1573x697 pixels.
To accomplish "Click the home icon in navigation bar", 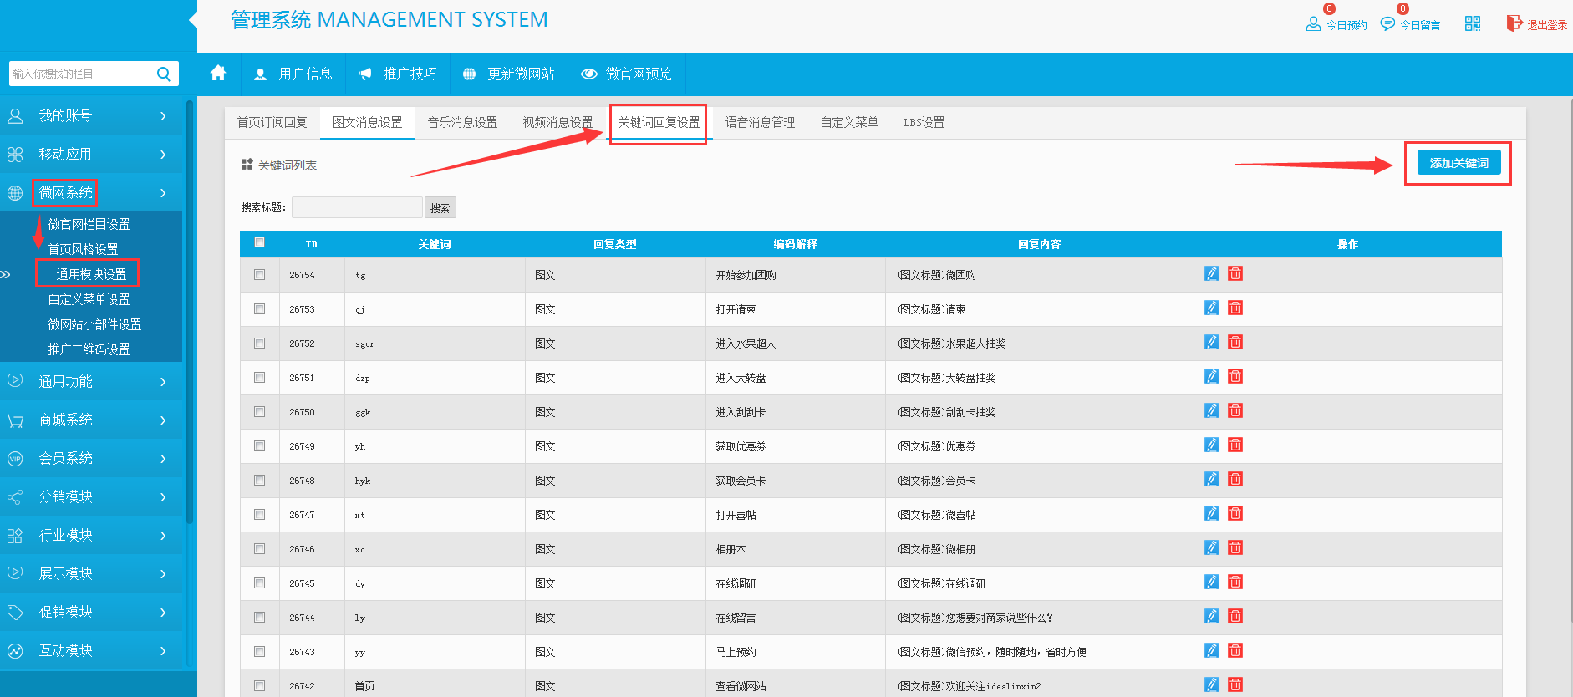I will (x=218, y=74).
